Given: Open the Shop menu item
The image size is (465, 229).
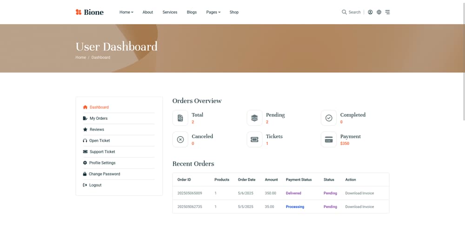Looking at the screenshot, I should (234, 12).
